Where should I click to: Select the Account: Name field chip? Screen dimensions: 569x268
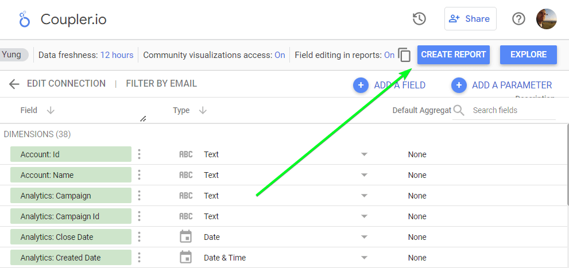(x=71, y=175)
